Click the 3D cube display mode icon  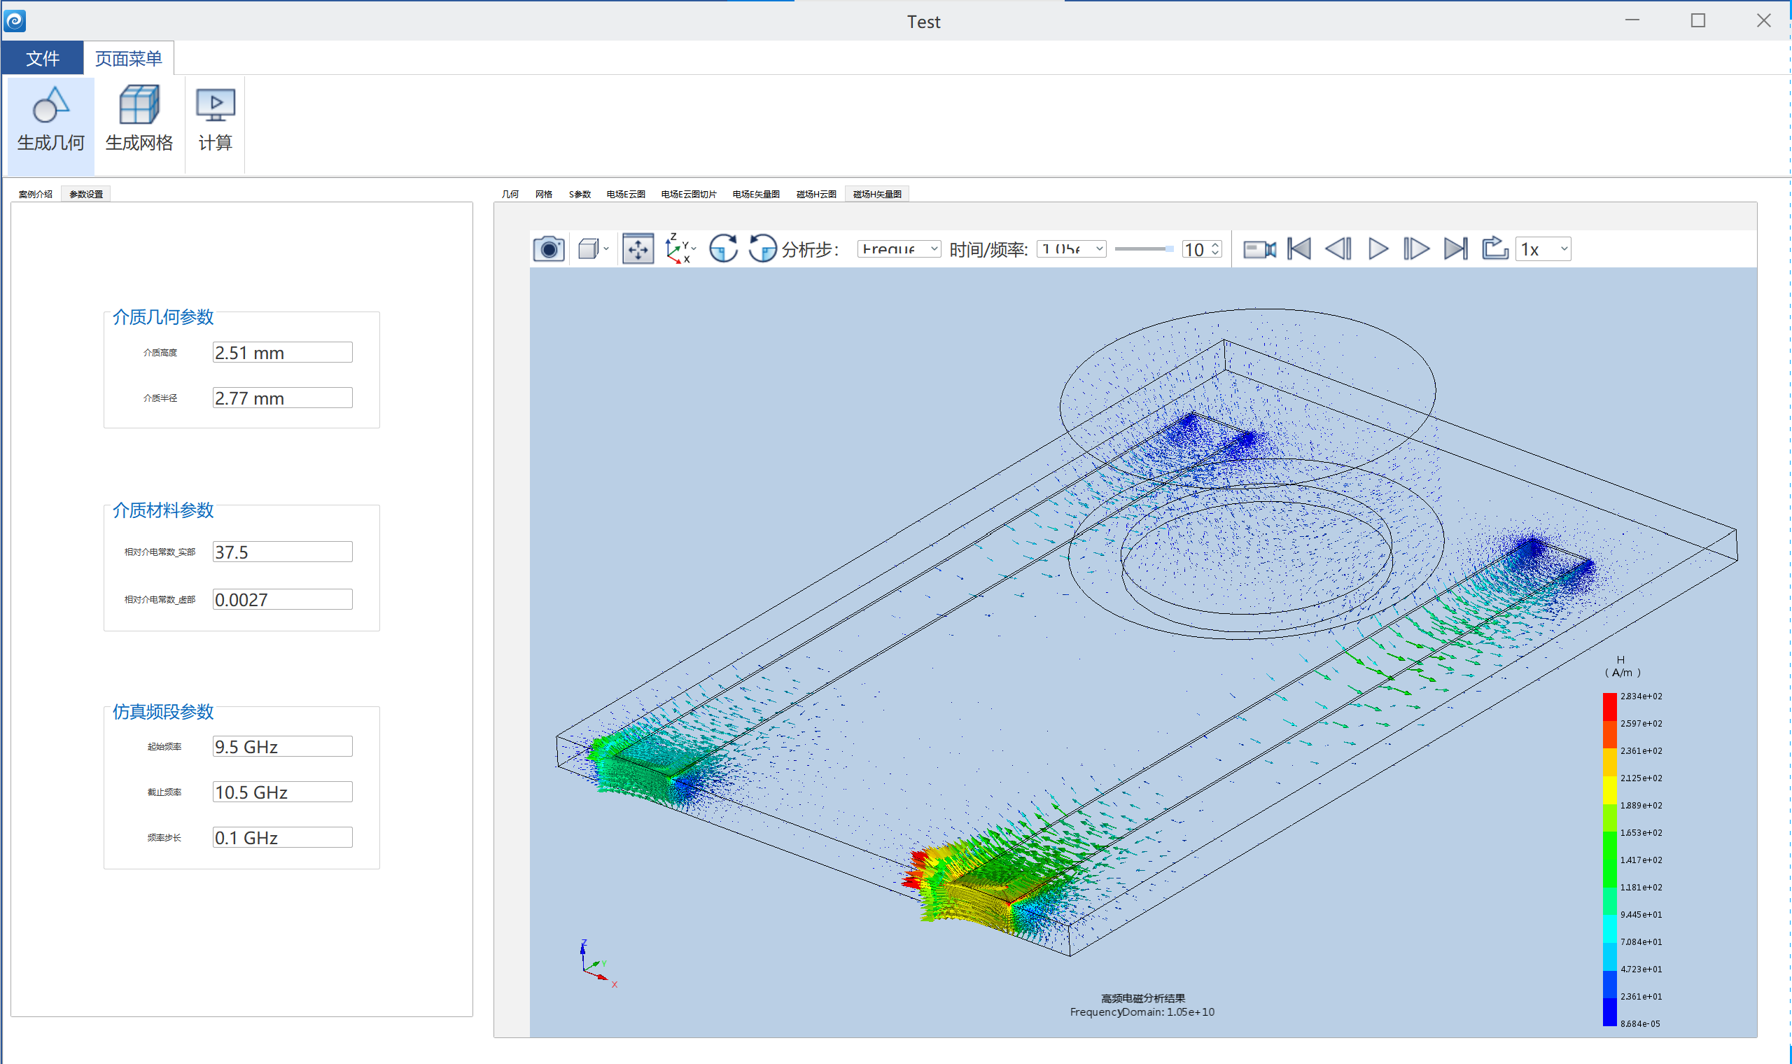(589, 249)
